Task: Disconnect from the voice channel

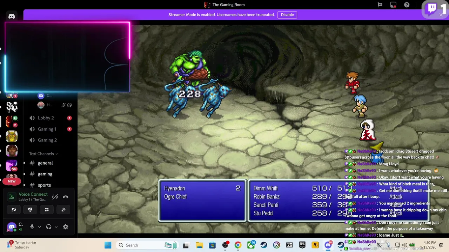Action: [x=66, y=197]
